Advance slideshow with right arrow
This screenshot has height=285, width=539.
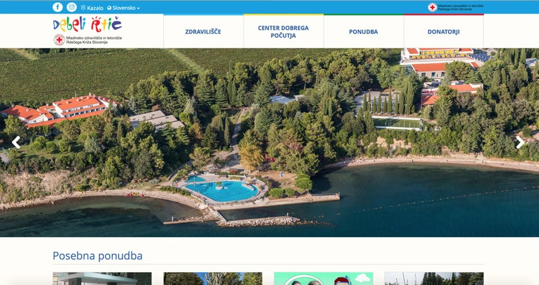(519, 142)
